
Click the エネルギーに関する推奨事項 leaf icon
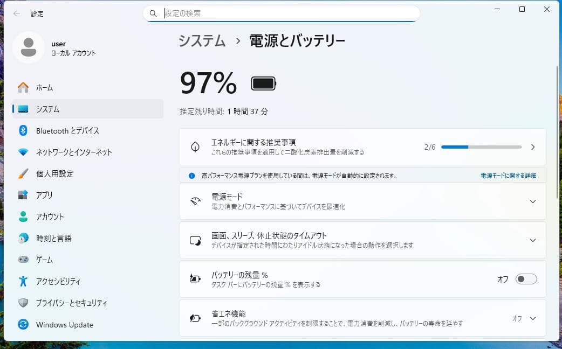(x=195, y=145)
